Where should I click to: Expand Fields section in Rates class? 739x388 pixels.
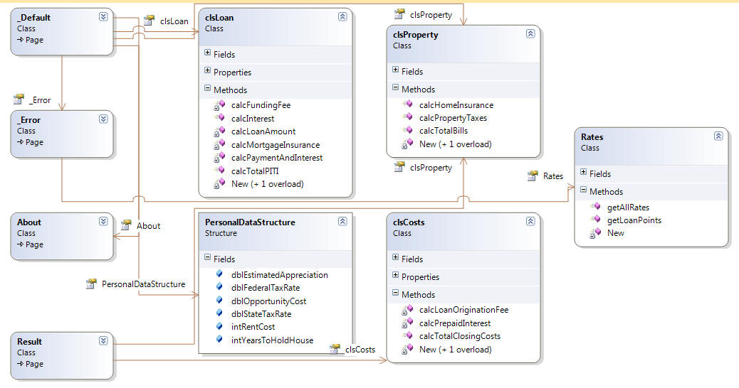(584, 172)
